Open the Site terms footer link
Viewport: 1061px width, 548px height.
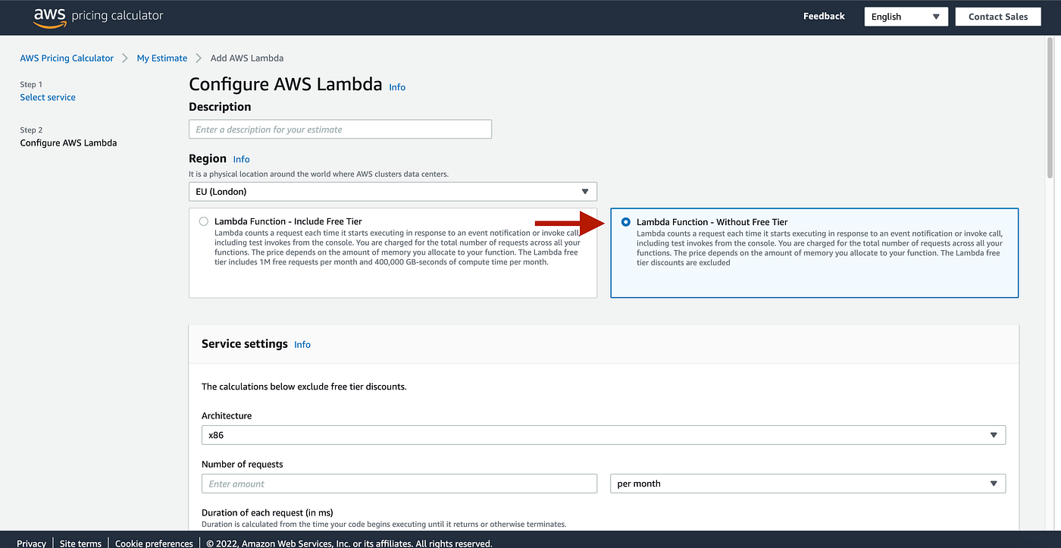(x=80, y=543)
